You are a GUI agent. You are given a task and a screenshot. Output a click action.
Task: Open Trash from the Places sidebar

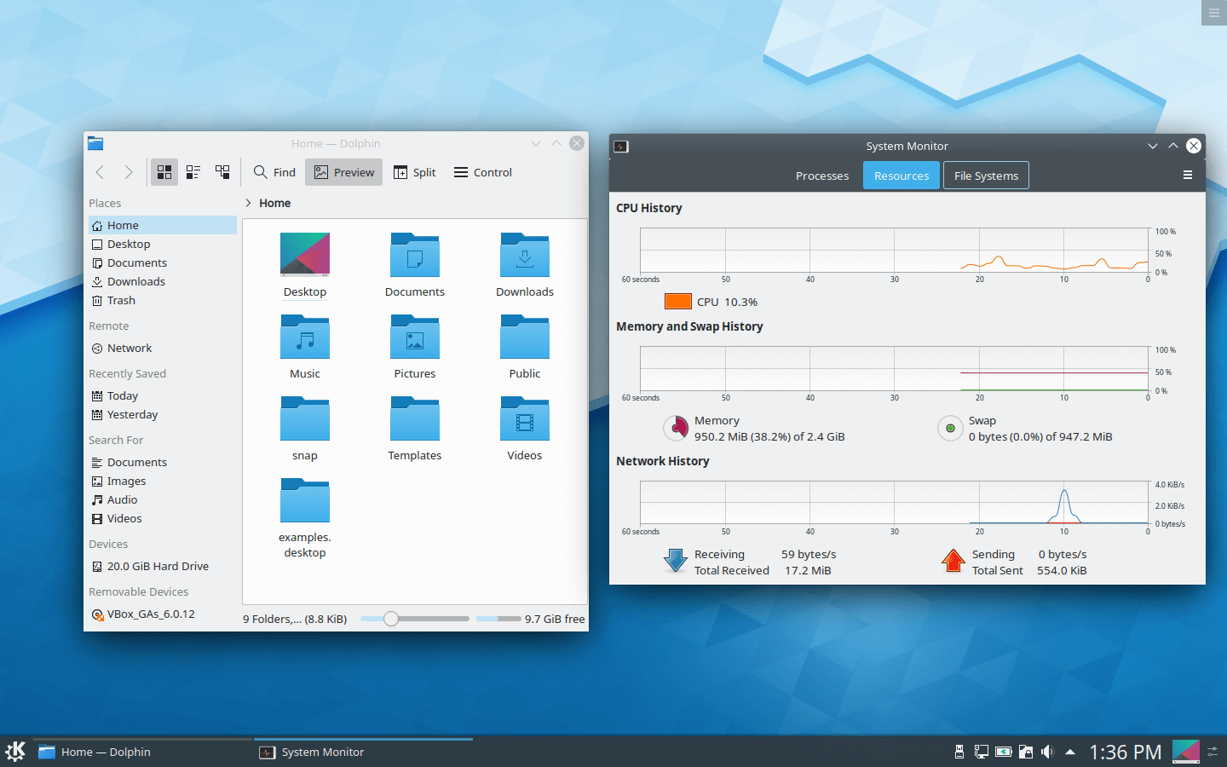(120, 300)
